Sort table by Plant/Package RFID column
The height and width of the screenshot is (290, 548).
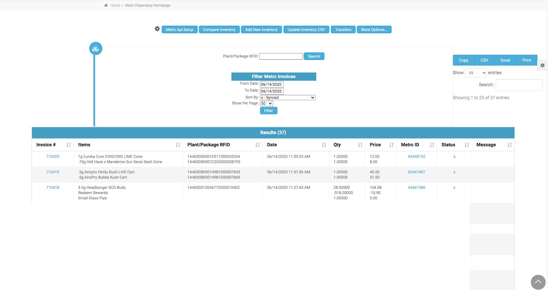tap(258, 145)
